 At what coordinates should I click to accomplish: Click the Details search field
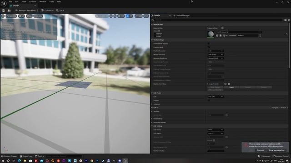[x=217, y=20]
